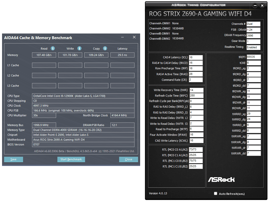The image size is (269, 202).
Task: Click the Channels # field showing Dual
Action: pyautogui.click(x=253, y=24)
